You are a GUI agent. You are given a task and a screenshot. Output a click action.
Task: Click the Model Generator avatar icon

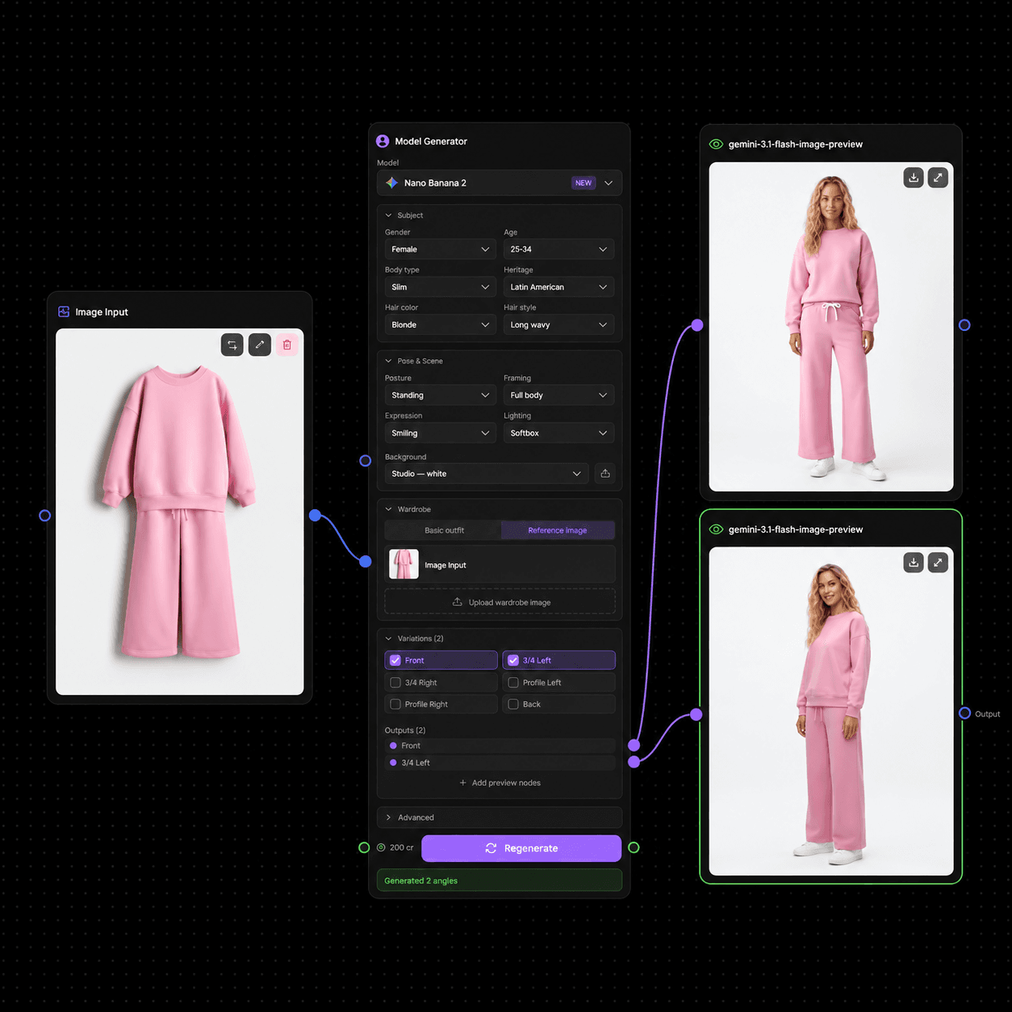(383, 141)
